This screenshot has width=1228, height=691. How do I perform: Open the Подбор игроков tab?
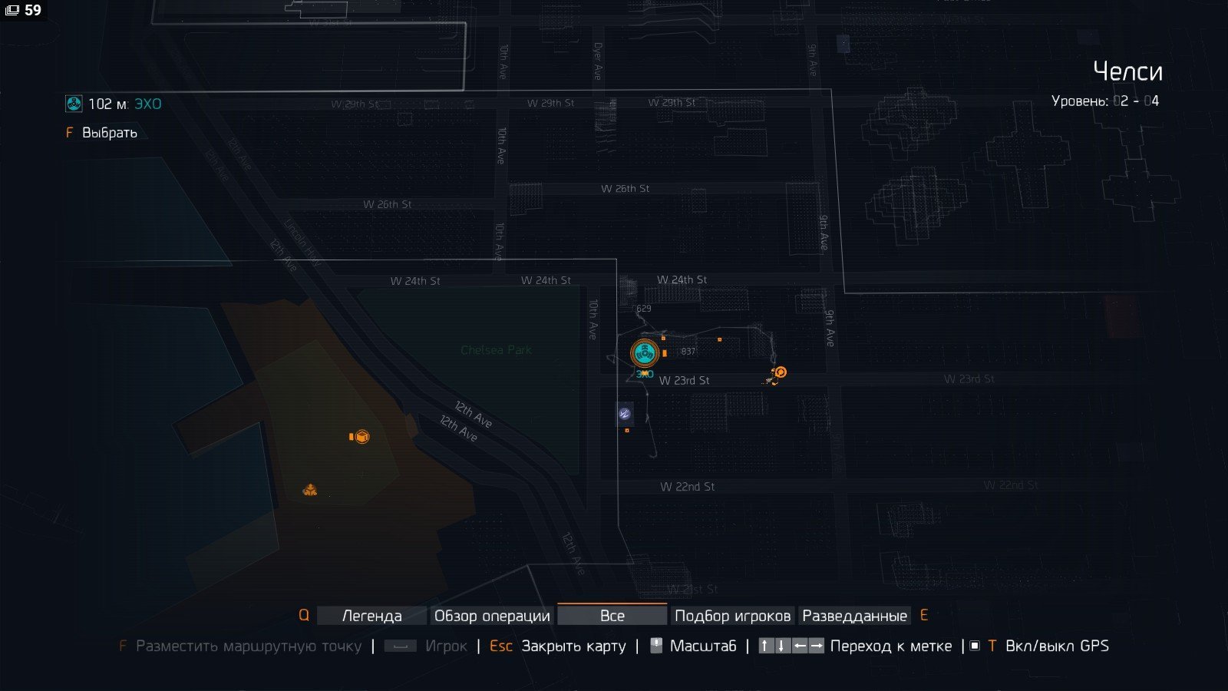[732, 616]
